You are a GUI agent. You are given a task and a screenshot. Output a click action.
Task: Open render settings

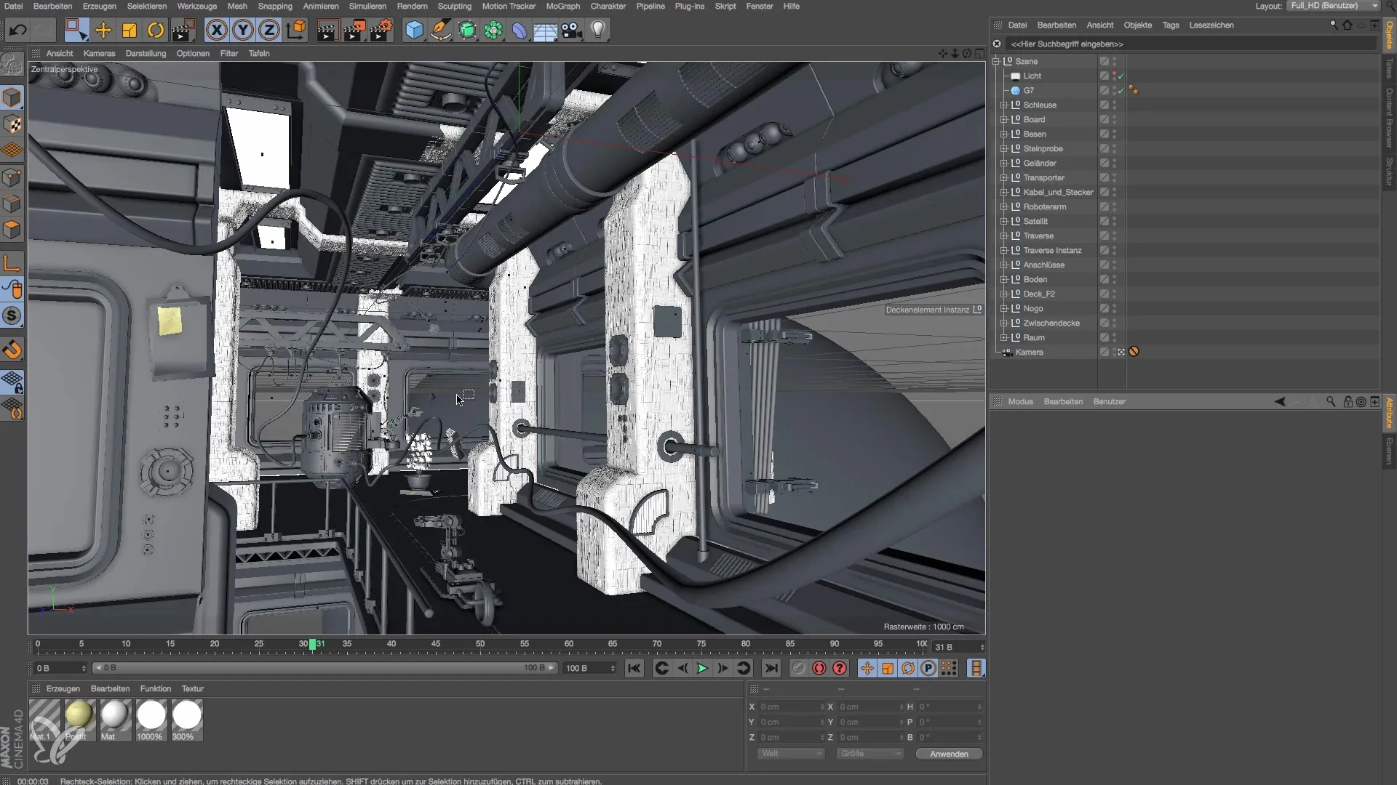point(381,31)
